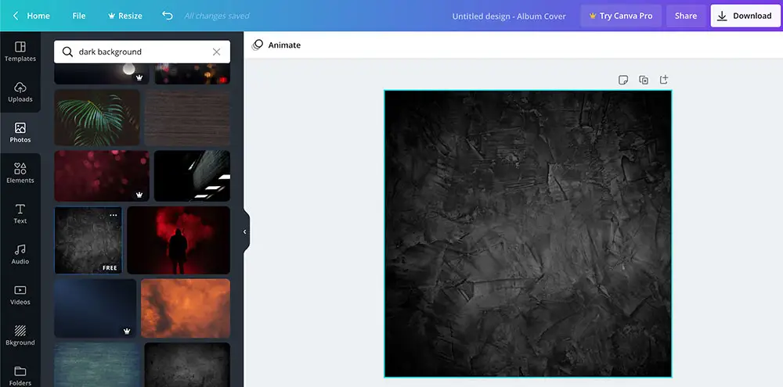Open the Uploads panel
Viewport: 783px width, 387px height.
pos(20,92)
